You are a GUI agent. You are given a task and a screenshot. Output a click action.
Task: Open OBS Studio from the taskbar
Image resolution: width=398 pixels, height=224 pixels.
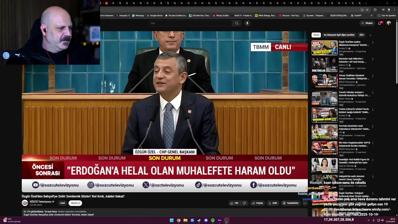(226, 220)
